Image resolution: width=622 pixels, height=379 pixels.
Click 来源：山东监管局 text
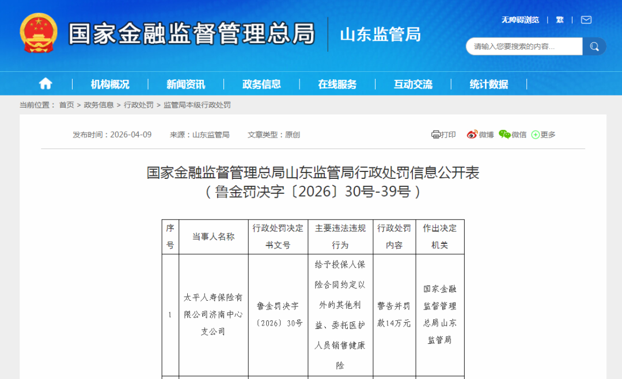pyautogui.click(x=199, y=135)
